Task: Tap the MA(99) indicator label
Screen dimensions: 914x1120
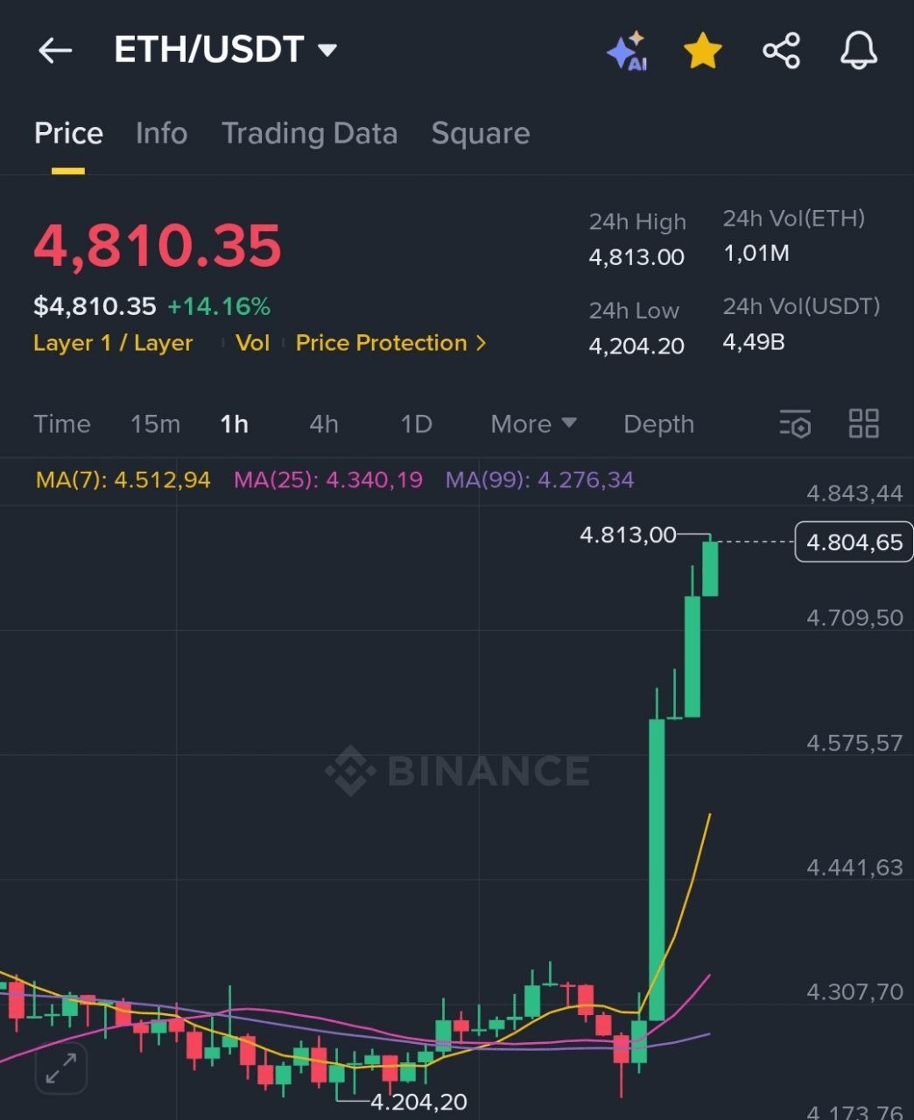Action: 539,479
